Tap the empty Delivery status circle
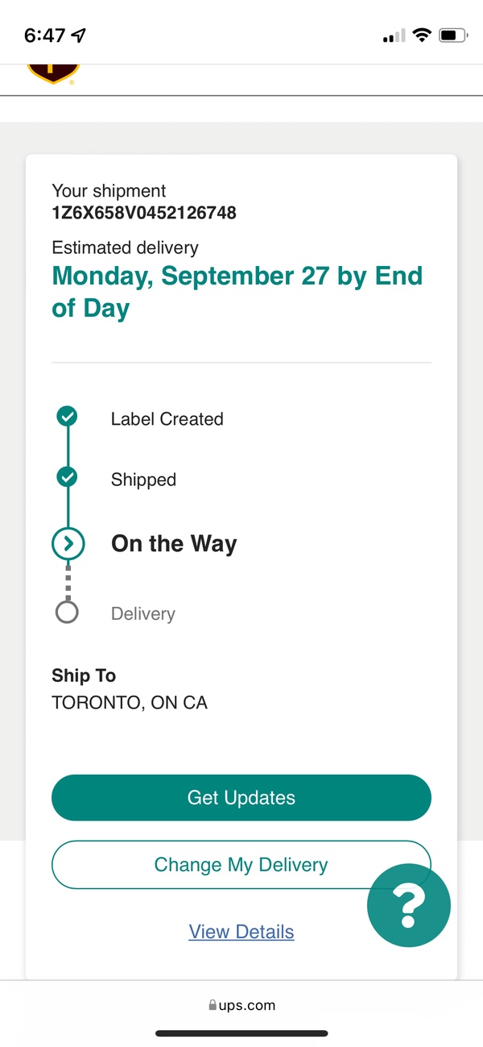This screenshot has height=1047, width=483. (x=67, y=613)
